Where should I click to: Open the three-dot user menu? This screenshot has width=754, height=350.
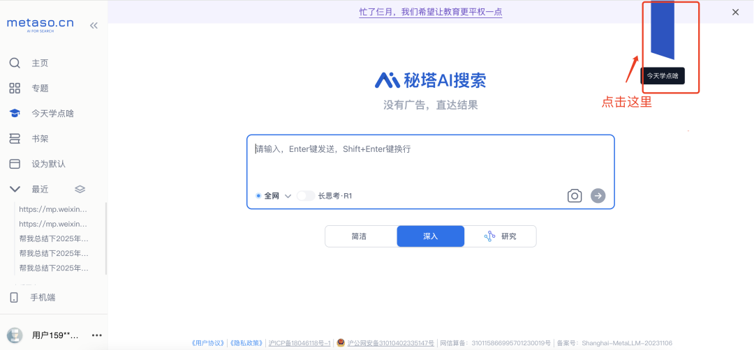pos(96,335)
